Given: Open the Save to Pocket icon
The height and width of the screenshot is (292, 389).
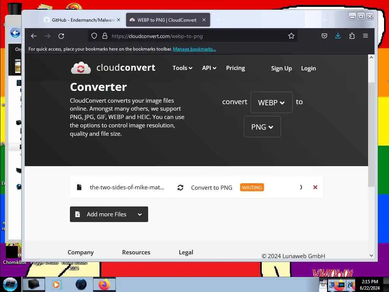Looking at the screenshot, I should (x=324, y=36).
